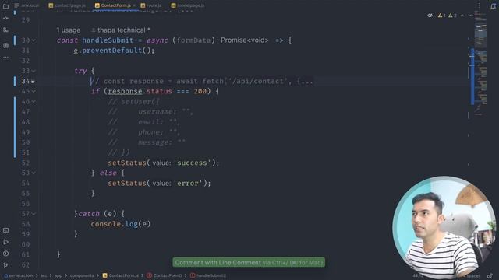The height and width of the screenshot is (280, 499).
Task: Open the Git tool window icon
Action: pyautogui.click(x=5, y=265)
